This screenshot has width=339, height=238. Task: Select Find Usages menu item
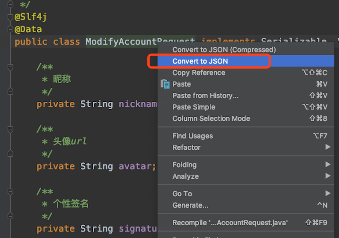pyautogui.click(x=192, y=136)
